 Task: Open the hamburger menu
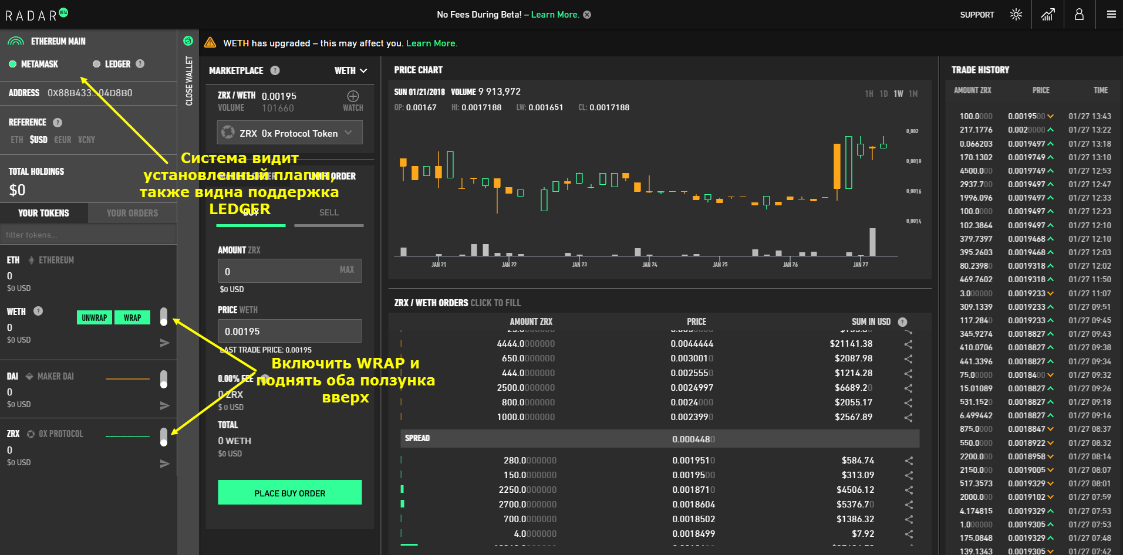(x=1111, y=15)
